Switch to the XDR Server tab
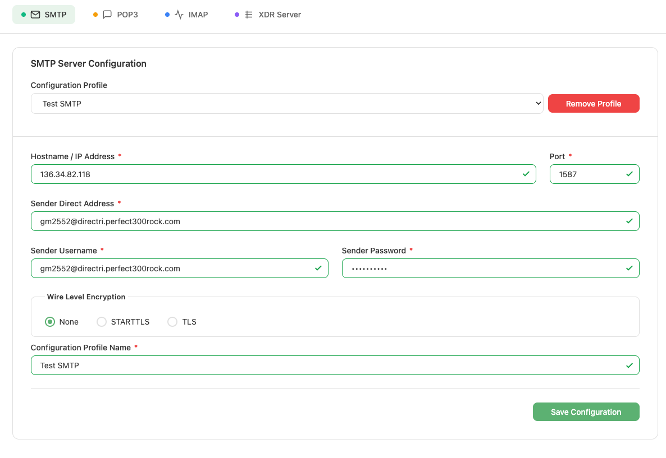Image resolution: width=666 pixels, height=458 pixels. 268,15
